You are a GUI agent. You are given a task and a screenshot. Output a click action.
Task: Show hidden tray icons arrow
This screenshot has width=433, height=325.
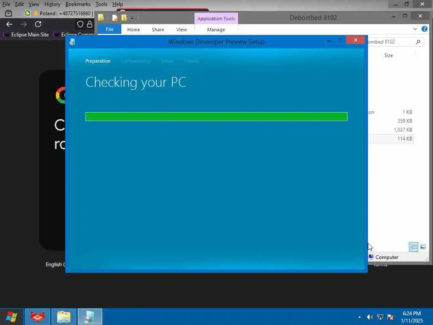[359, 317]
